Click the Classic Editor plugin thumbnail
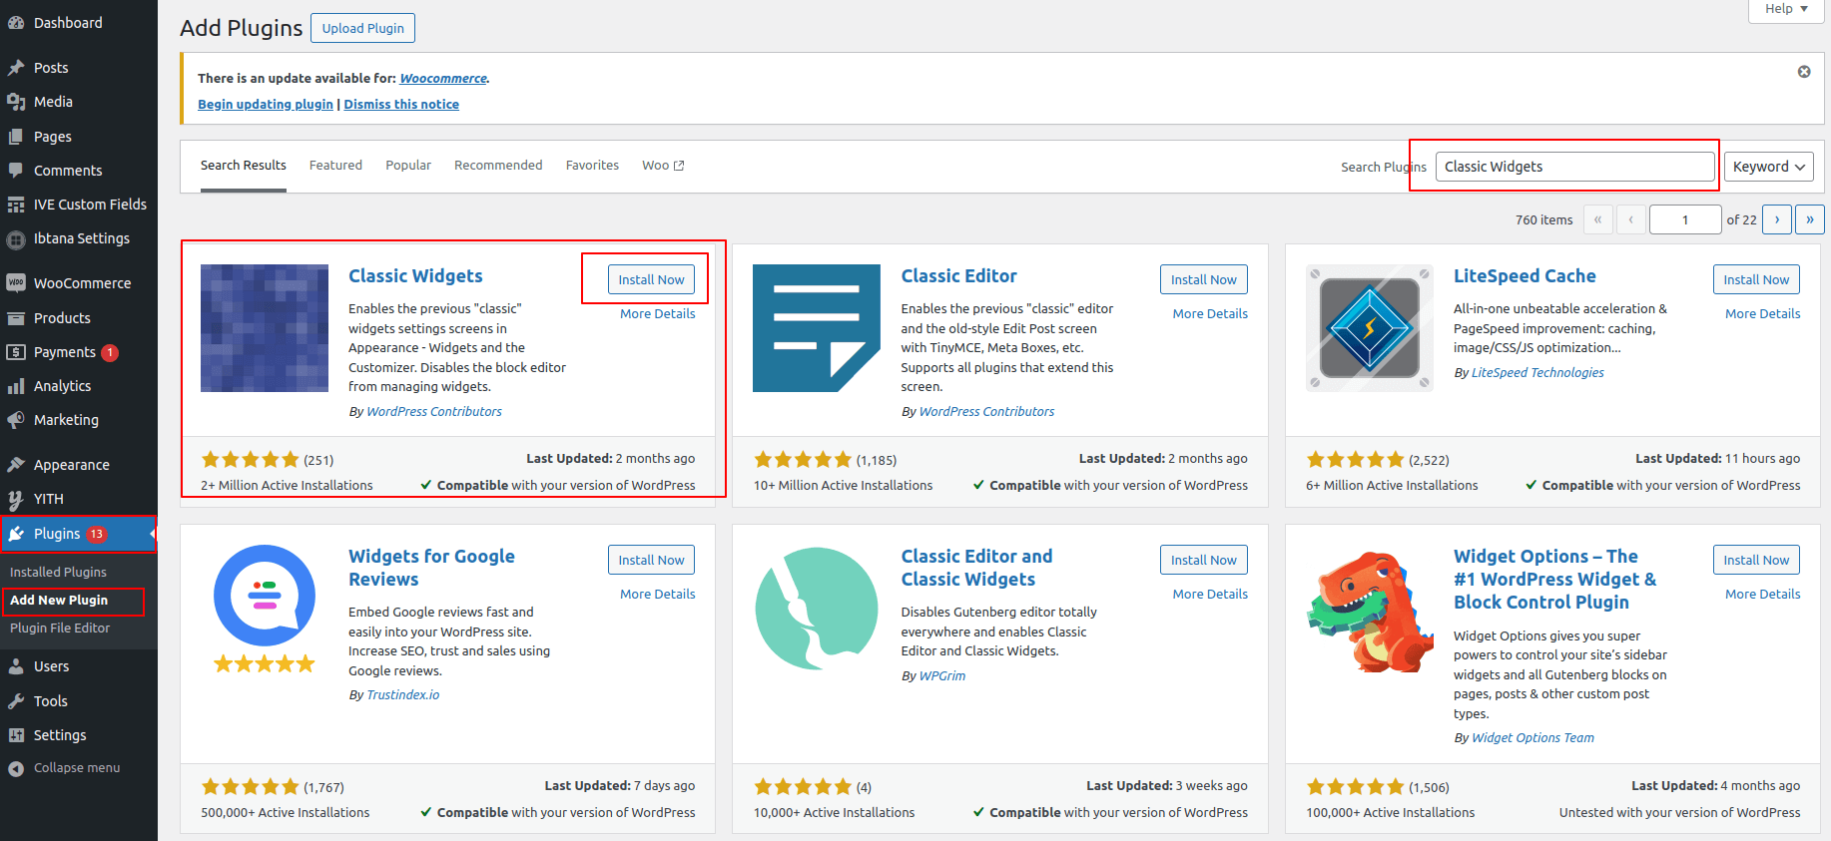 point(816,328)
